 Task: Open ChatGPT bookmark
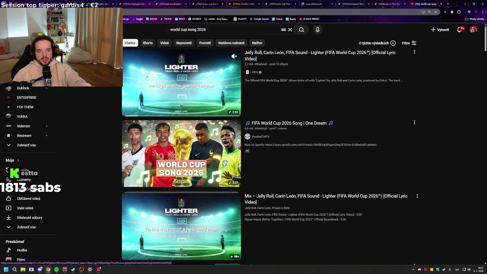tap(240, 19)
